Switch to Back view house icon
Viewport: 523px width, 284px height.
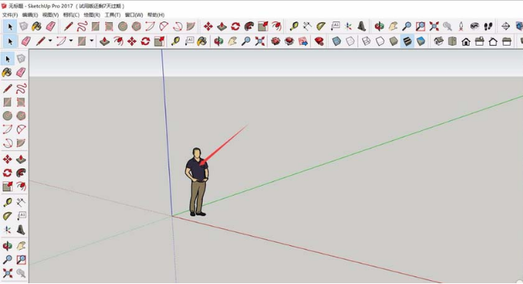493,41
